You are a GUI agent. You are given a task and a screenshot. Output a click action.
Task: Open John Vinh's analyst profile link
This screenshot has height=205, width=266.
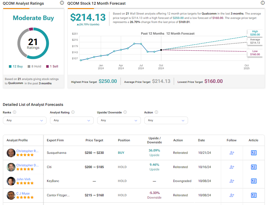pos(23,179)
